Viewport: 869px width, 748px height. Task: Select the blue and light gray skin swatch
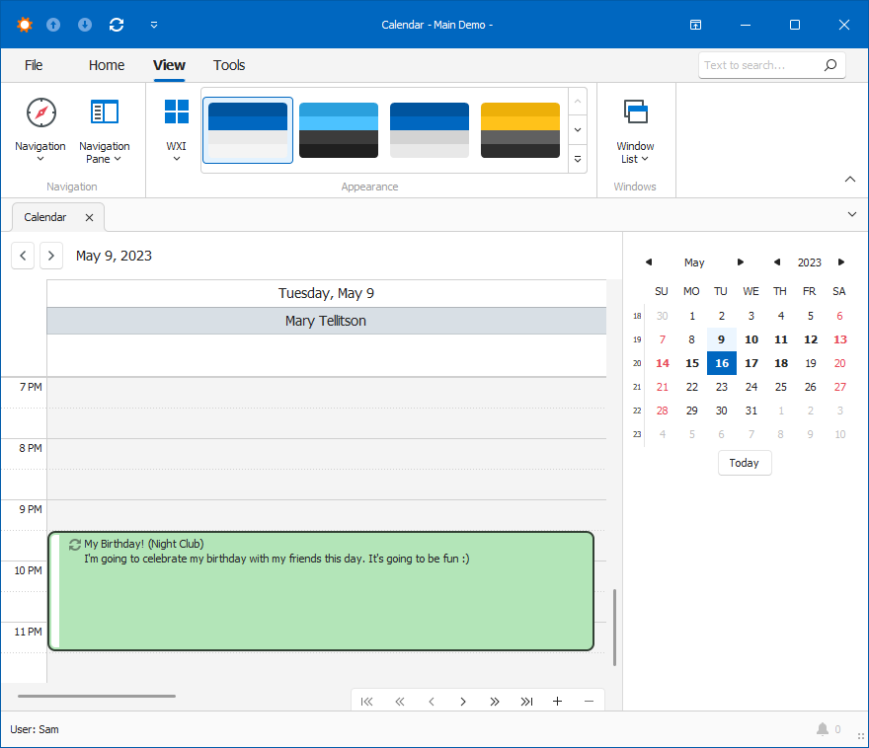pos(248,130)
